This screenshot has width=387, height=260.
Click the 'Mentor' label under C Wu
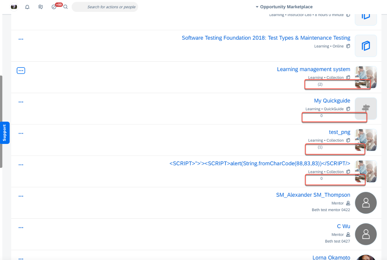[337, 235]
